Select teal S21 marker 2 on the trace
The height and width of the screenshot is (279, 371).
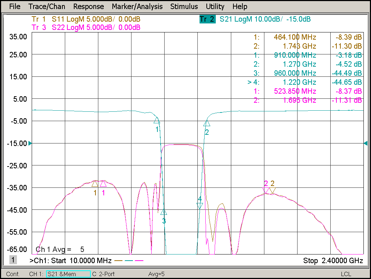click(206, 123)
